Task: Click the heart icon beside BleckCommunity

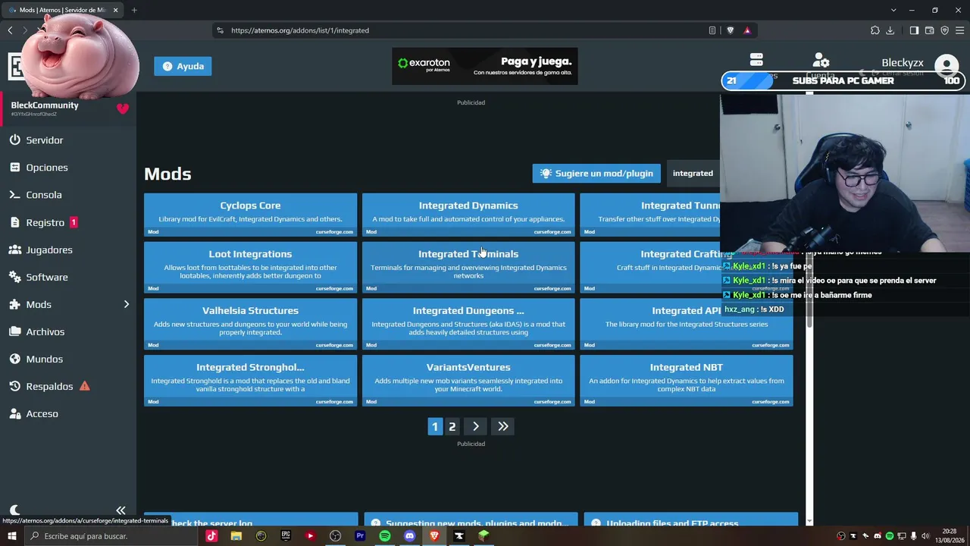Action: click(123, 108)
